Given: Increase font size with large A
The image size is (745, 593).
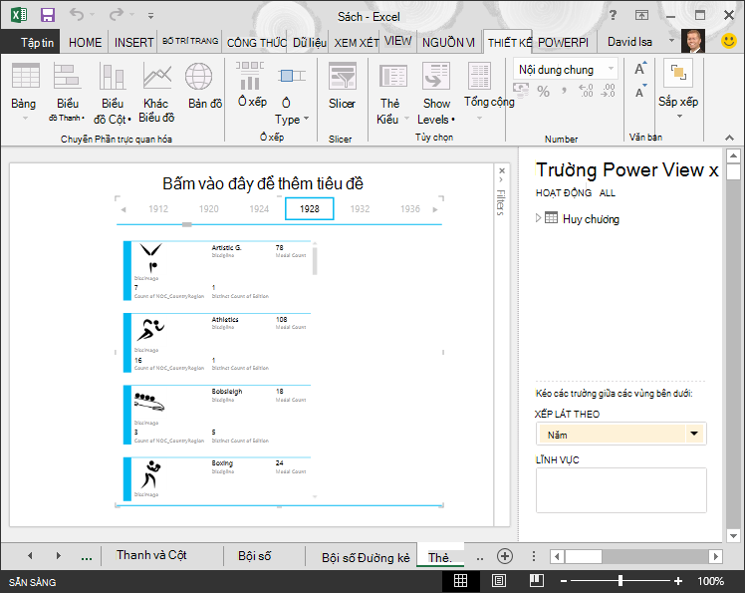Looking at the screenshot, I should click(x=640, y=70).
